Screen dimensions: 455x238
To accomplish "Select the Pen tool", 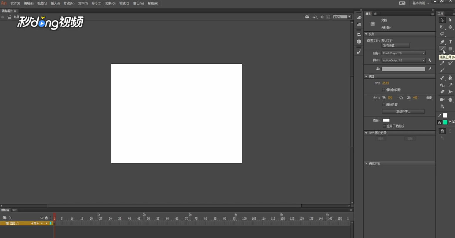I will (x=442, y=42).
